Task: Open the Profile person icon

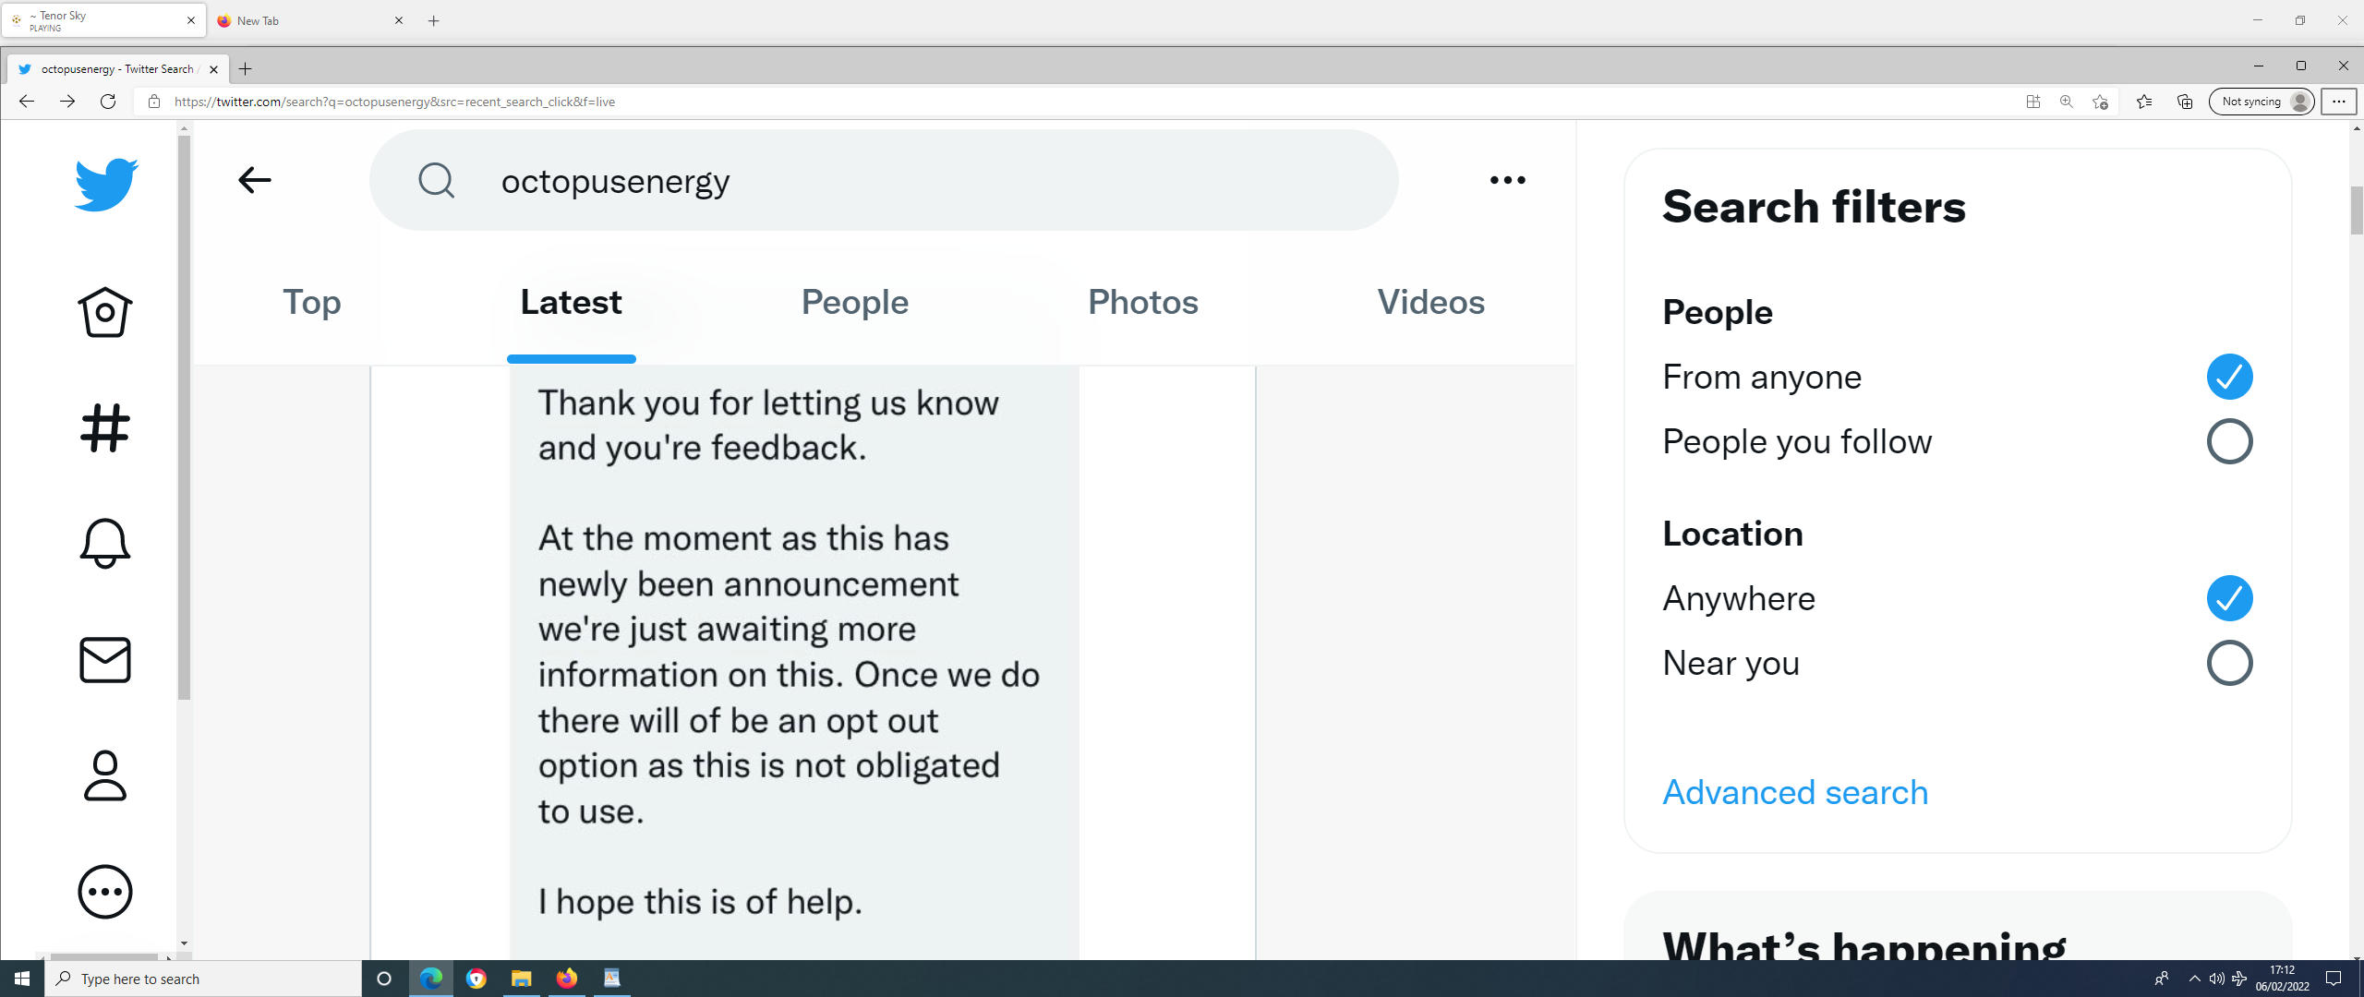Action: pyautogui.click(x=105, y=775)
